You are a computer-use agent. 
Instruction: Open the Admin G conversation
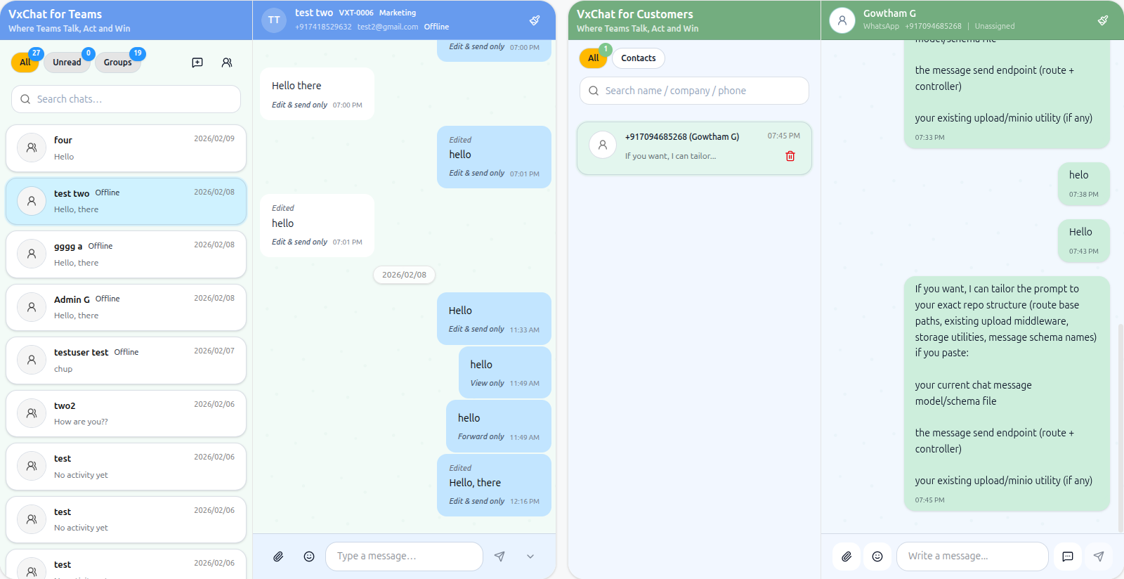[x=126, y=307]
